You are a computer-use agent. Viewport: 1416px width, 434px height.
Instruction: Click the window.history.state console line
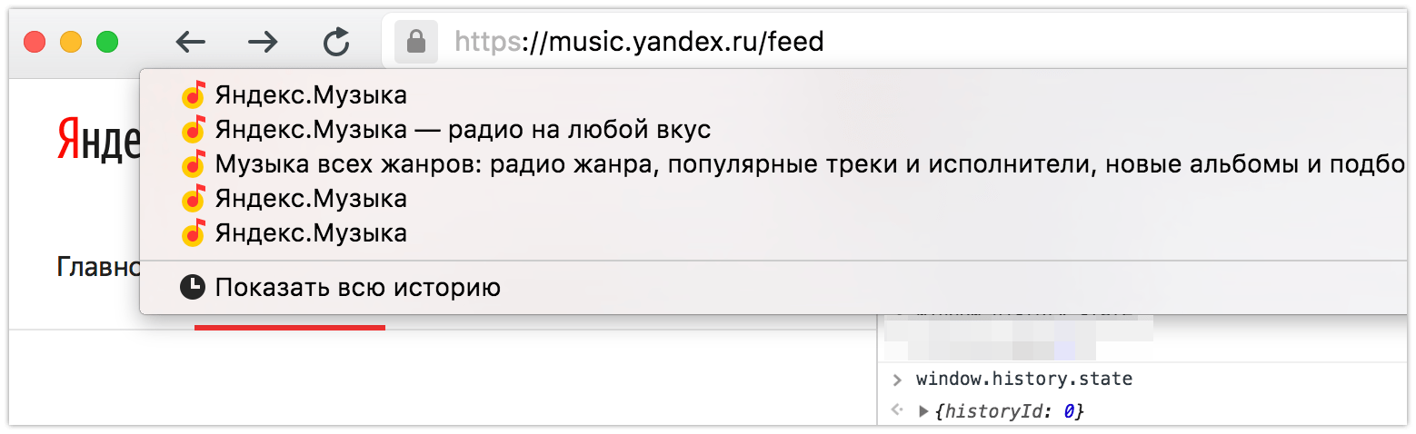(x=1023, y=379)
